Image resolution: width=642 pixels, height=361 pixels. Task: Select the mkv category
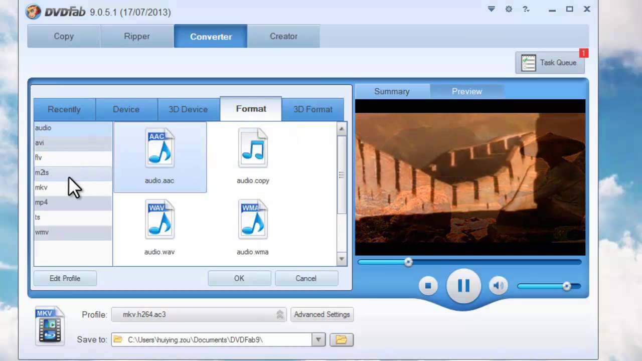73,188
